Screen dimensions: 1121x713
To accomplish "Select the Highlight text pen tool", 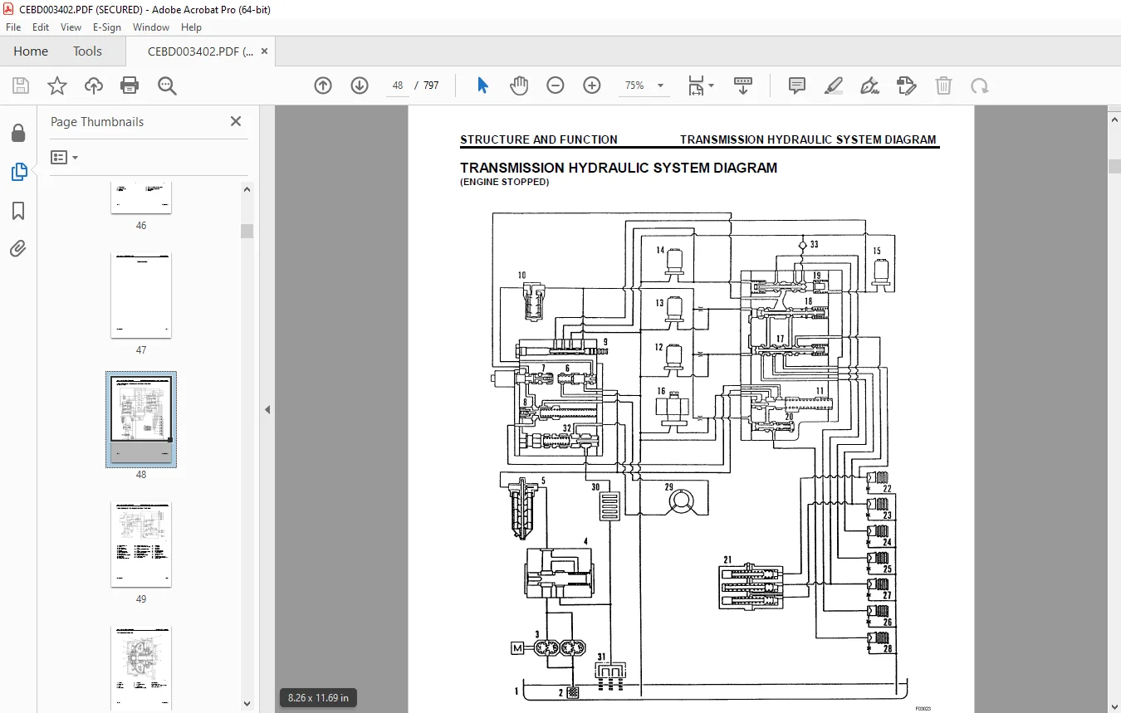I will pyautogui.click(x=834, y=85).
